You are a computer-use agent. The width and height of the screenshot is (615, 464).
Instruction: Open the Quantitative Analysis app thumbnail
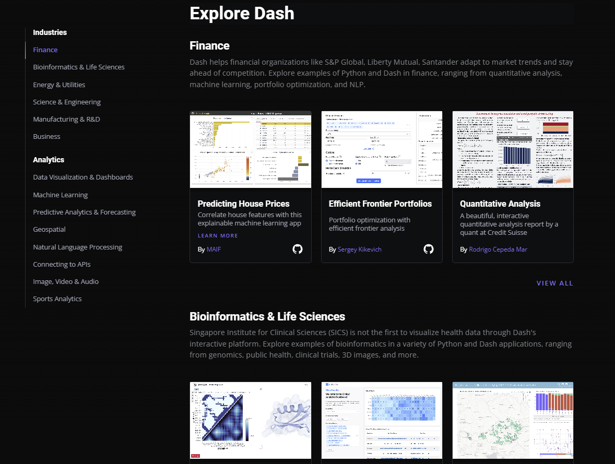point(513,149)
